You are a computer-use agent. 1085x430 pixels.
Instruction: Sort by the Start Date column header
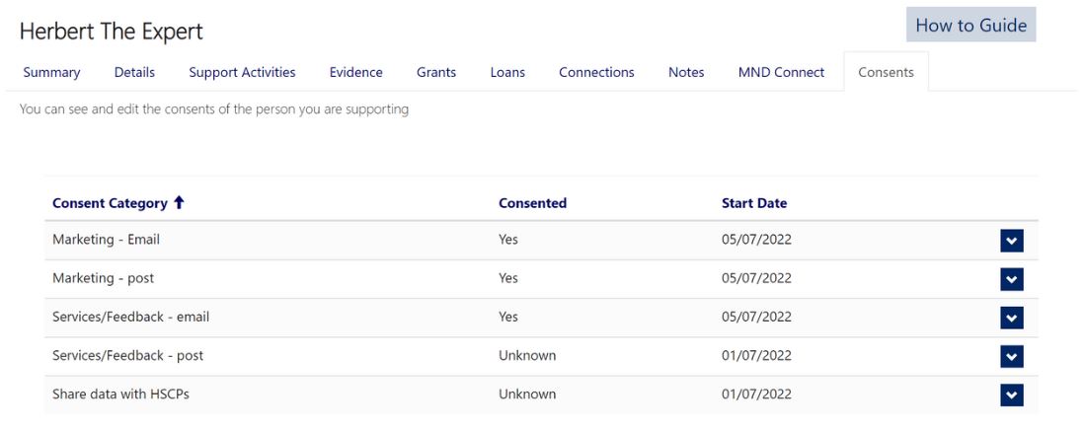pos(753,203)
